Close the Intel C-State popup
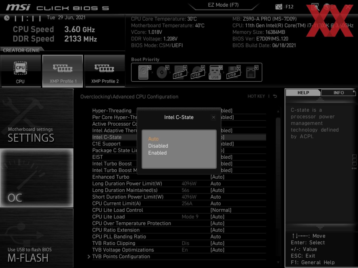358x268 pixels. pos(213,117)
